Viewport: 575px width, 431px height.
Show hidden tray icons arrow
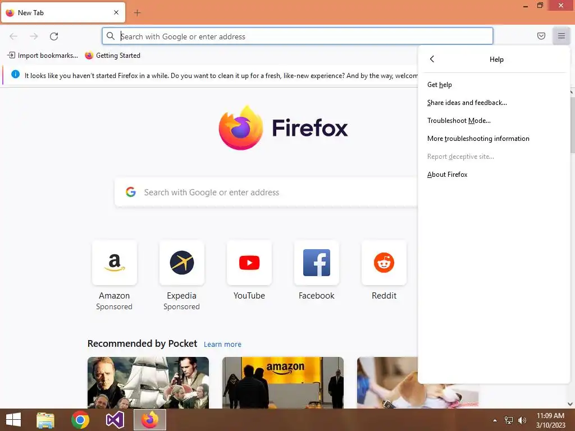tap(495, 420)
